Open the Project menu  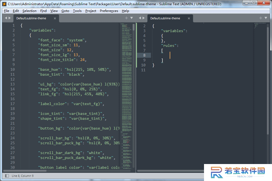(x=91, y=11)
